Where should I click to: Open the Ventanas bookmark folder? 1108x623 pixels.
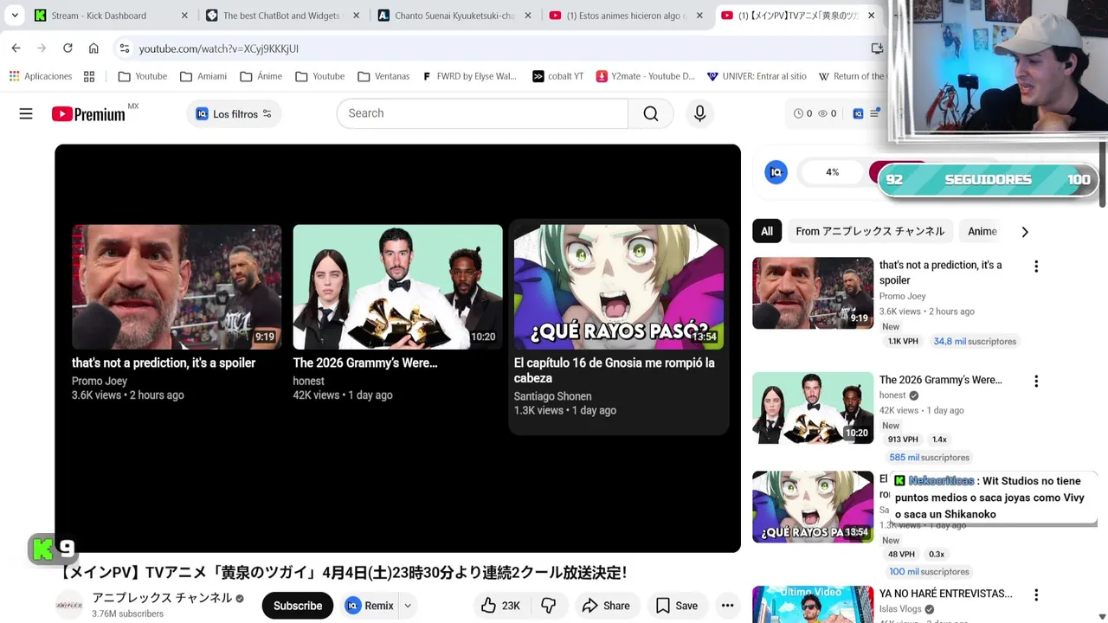coord(383,76)
